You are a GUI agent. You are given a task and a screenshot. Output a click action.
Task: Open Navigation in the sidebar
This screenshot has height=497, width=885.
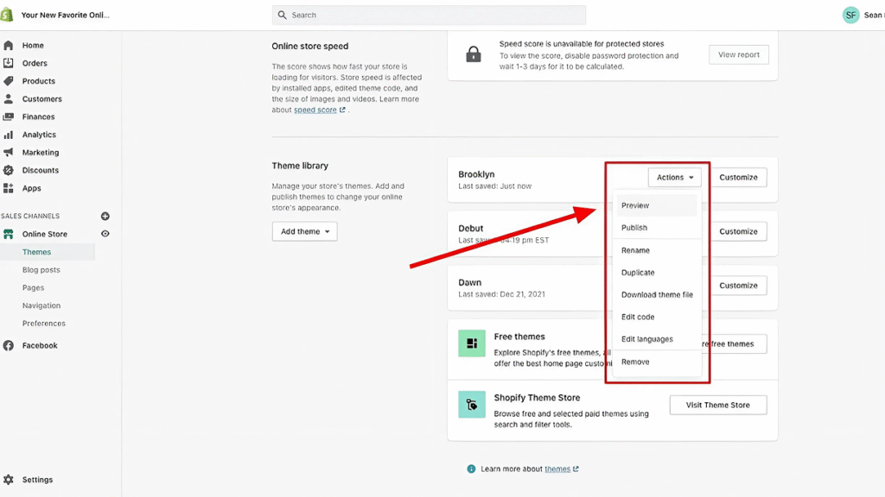(41, 305)
